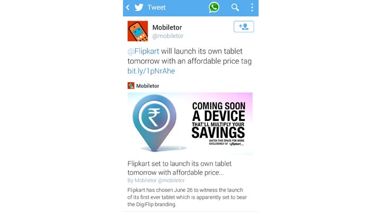Open Mobiletor's large profile avatar
This screenshot has height=212, width=371.
pyautogui.click(x=138, y=31)
